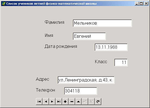Go to the first record in navigator

tap(39, 101)
